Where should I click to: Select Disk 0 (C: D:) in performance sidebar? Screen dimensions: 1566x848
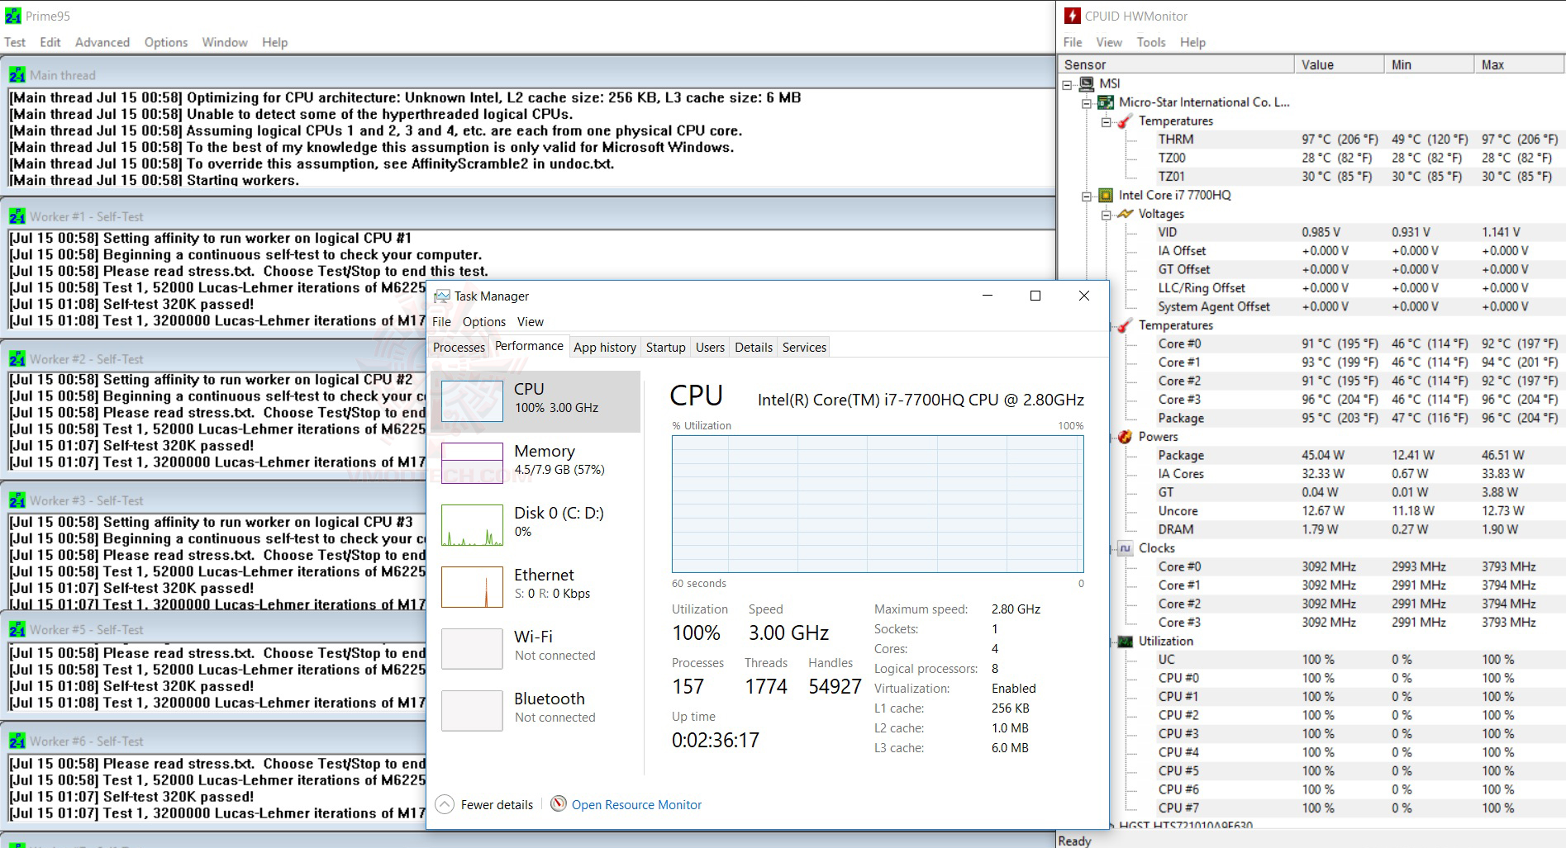[535, 524]
